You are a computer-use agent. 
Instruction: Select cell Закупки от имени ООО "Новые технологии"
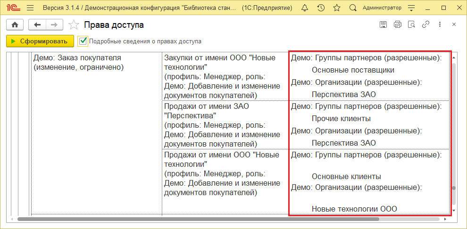pos(225,76)
